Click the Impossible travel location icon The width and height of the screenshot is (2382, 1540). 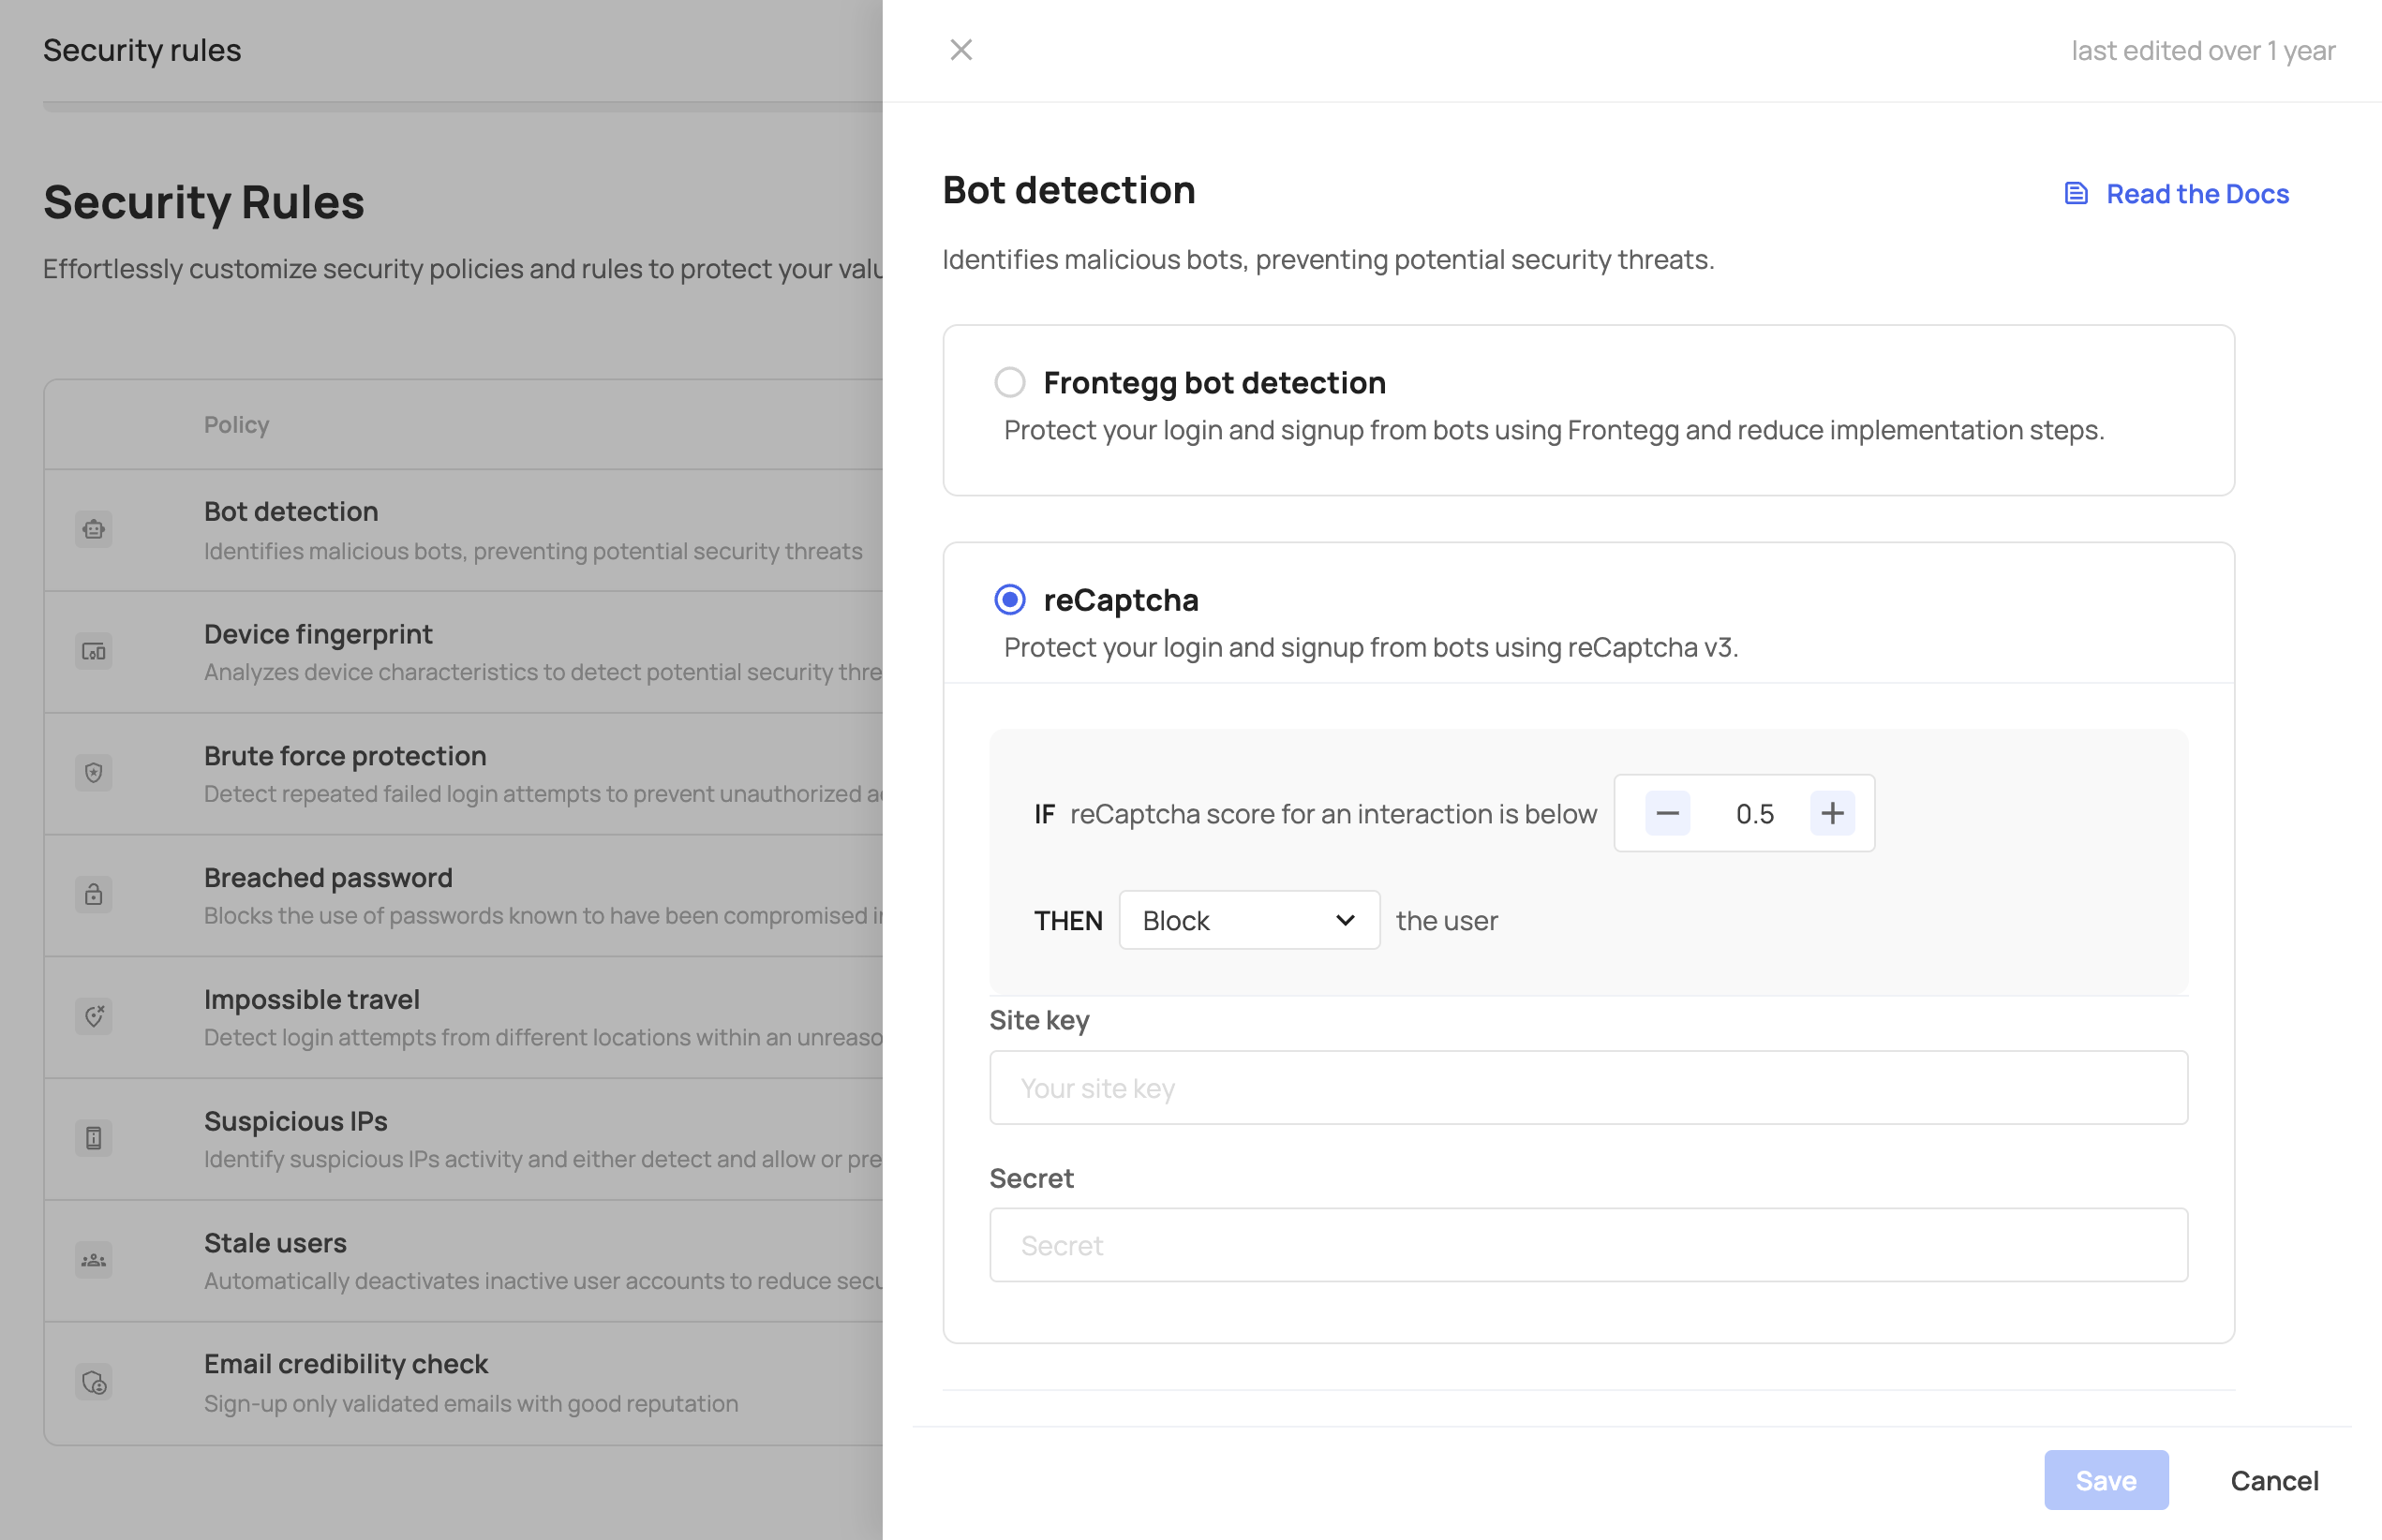point(93,1017)
